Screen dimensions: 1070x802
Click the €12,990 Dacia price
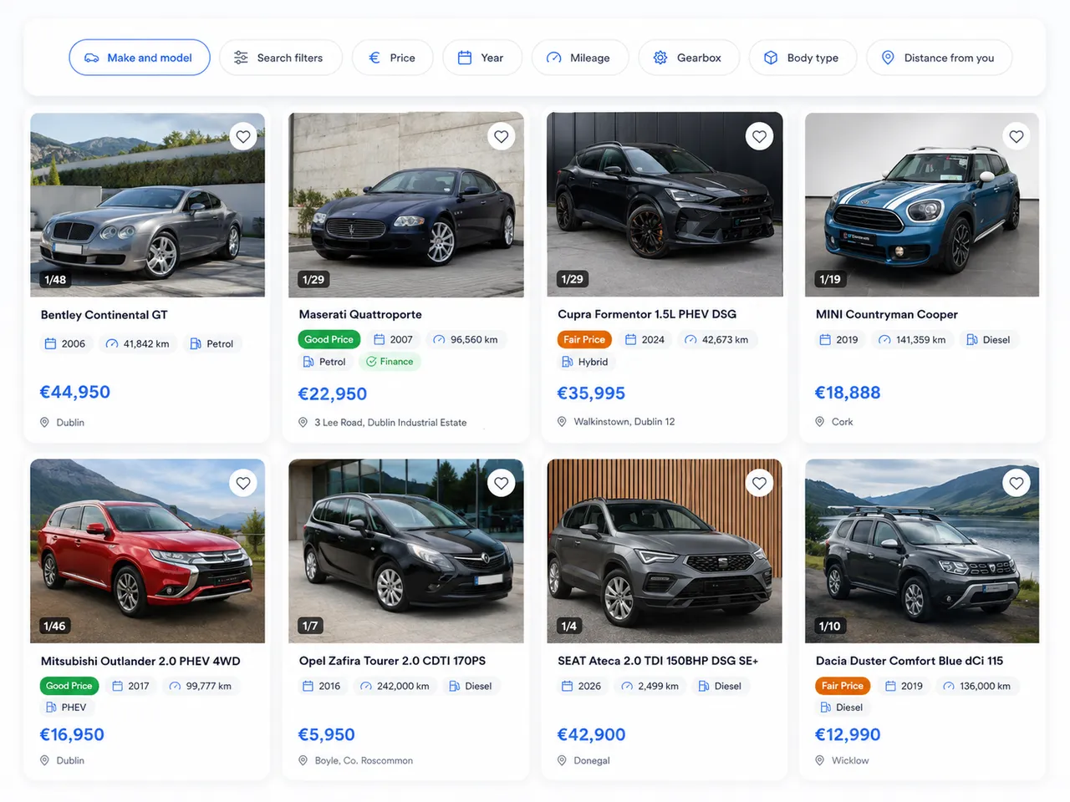(848, 734)
